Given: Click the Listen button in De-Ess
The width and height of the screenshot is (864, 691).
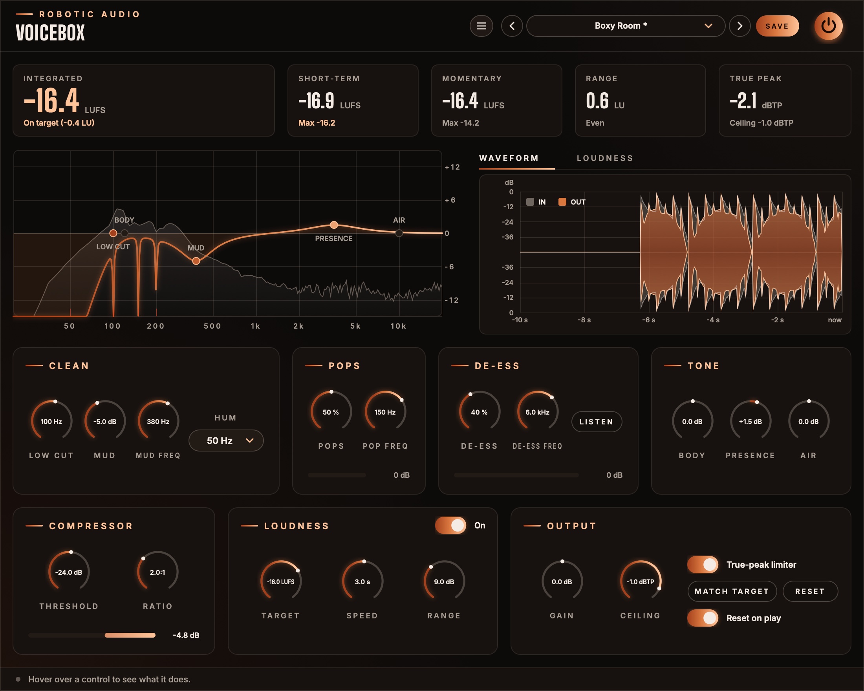Looking at the screenshot, I should click(x=596, y=422).
